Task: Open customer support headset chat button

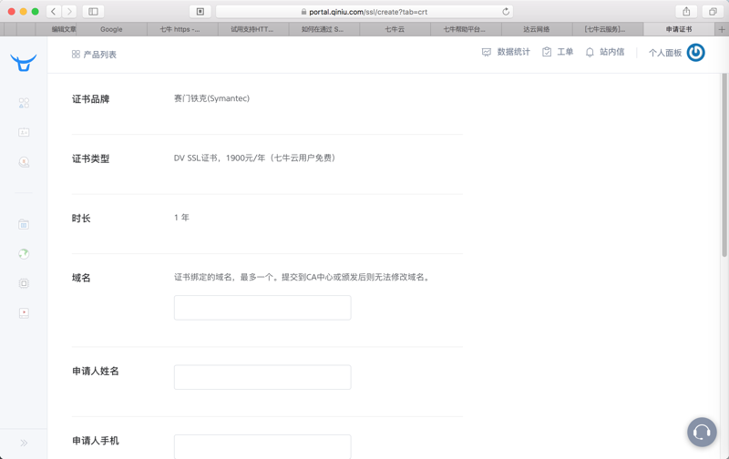Action: (x=702, y=432)
